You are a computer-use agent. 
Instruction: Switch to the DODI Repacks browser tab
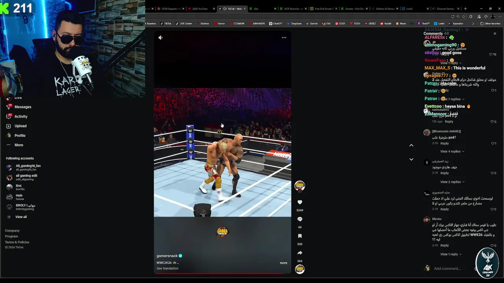click(170, 9)
